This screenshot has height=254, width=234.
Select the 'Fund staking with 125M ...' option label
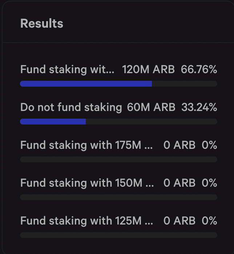pos(86,221)
